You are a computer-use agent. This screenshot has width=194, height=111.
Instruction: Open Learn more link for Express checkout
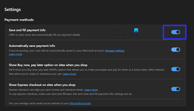point(91,90)
